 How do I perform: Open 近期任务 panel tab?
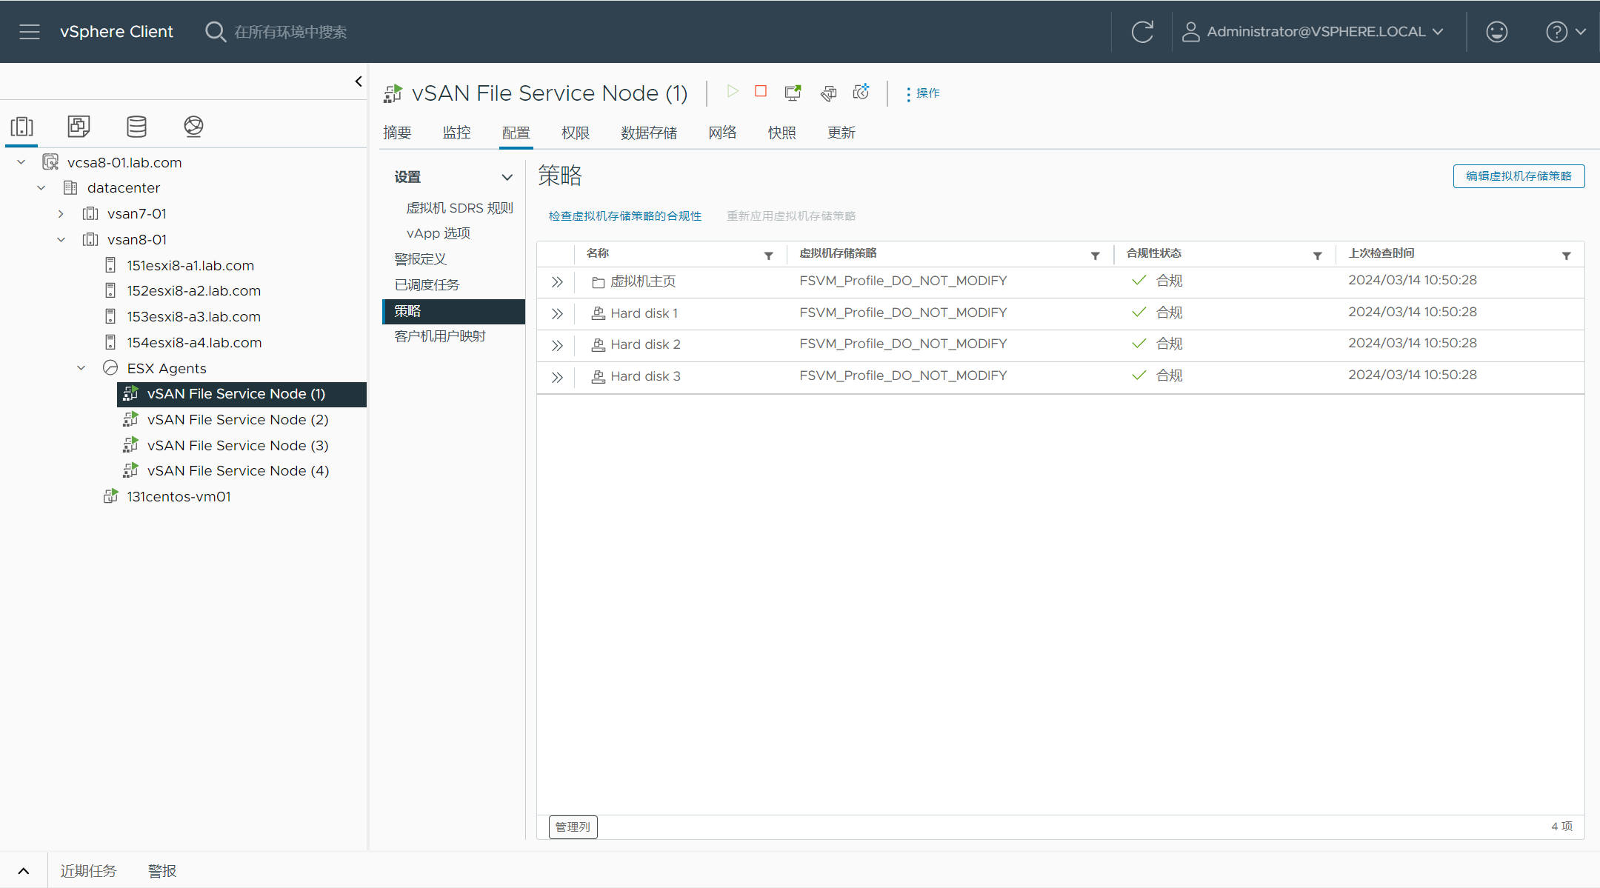point(88,871)
